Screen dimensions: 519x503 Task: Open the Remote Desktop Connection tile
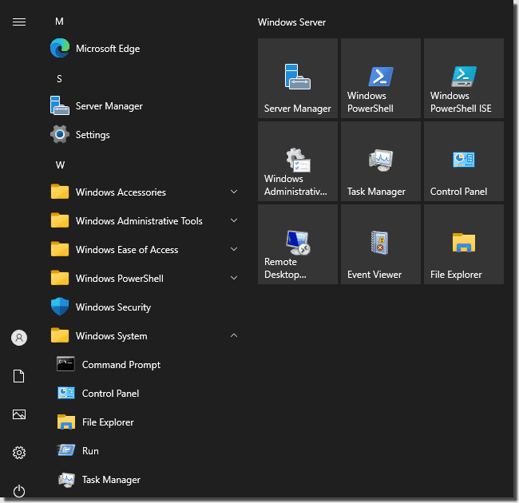[x=298, y=244]
